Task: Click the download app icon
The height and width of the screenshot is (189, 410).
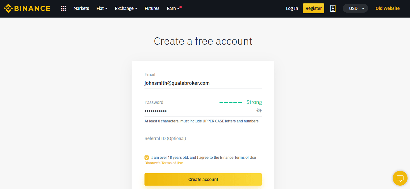Action: coord(333,8)
